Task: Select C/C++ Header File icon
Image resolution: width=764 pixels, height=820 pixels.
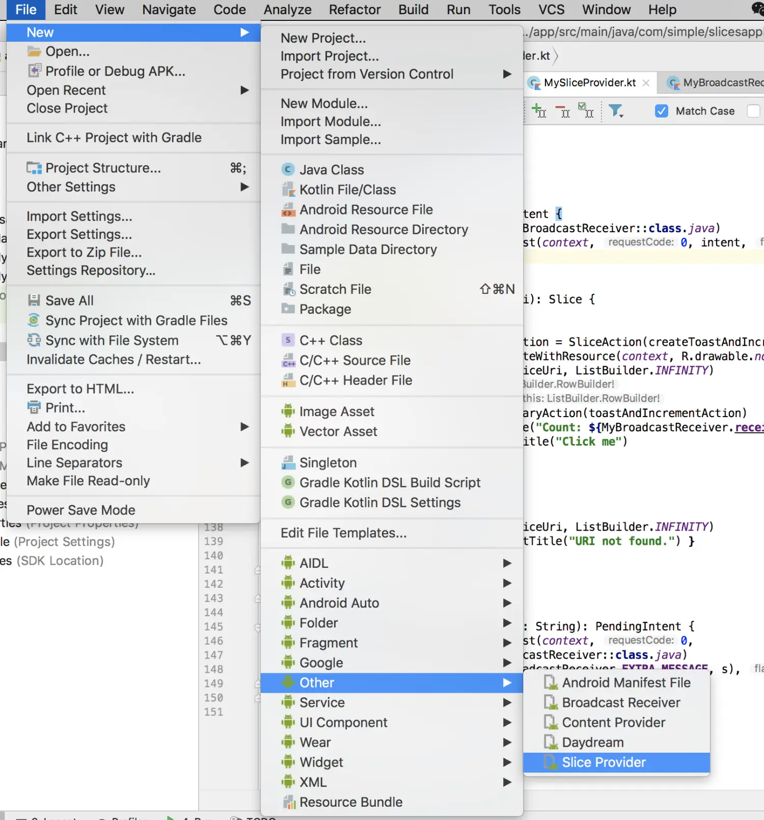Action: tap(288, 380)
